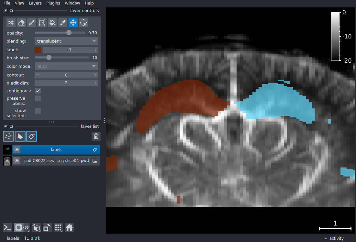Transpose the displayed dimensions
The width and height of the screenshot is (356, 242).
tap(47, 227)
